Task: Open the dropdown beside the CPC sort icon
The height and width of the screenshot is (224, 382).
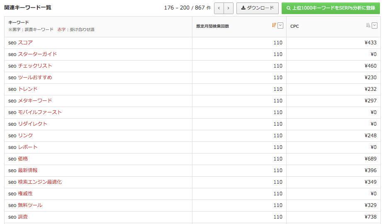Action: (x=375, y=25)
